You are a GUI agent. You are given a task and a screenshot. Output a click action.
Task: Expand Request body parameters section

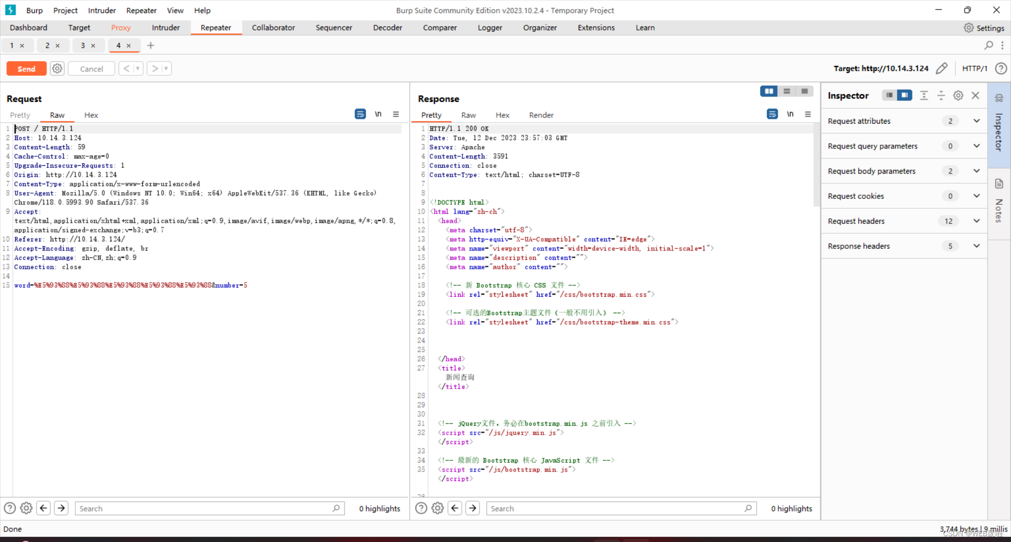pos(904,171)
